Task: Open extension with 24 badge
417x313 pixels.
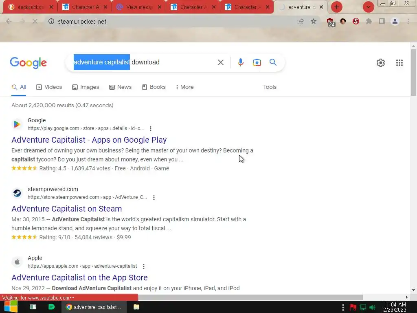Action: click(331, 22)
